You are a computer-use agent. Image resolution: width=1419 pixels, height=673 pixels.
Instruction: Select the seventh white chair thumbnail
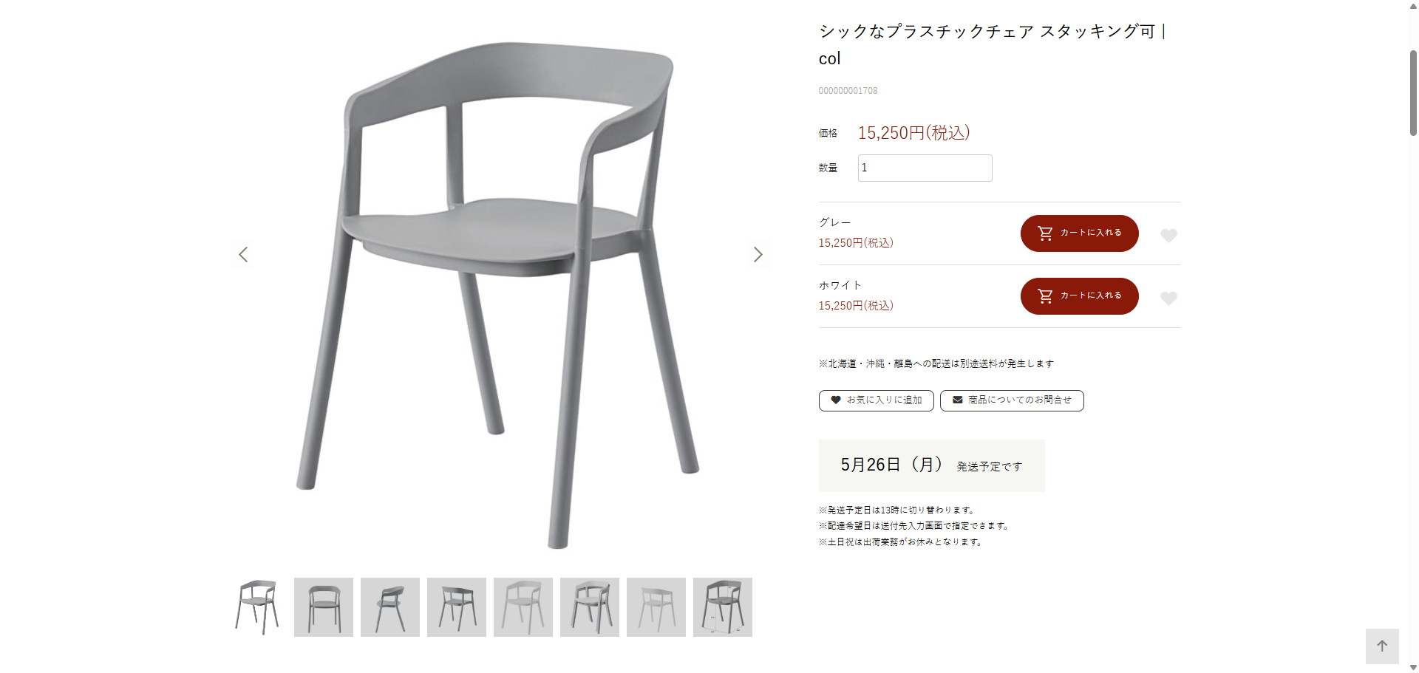point(656,607)
